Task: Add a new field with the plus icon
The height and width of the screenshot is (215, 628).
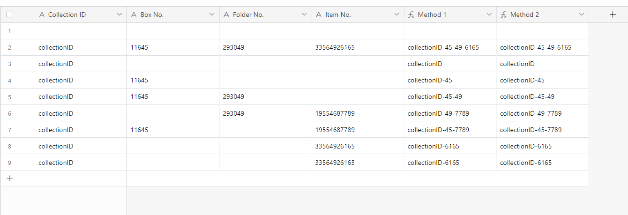Action: pos(613,15)
